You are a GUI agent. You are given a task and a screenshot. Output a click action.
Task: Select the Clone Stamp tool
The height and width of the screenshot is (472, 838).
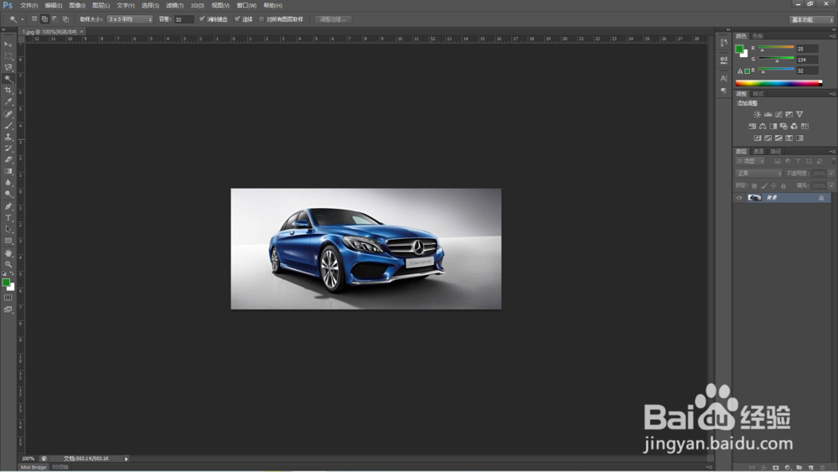(8, 137)
